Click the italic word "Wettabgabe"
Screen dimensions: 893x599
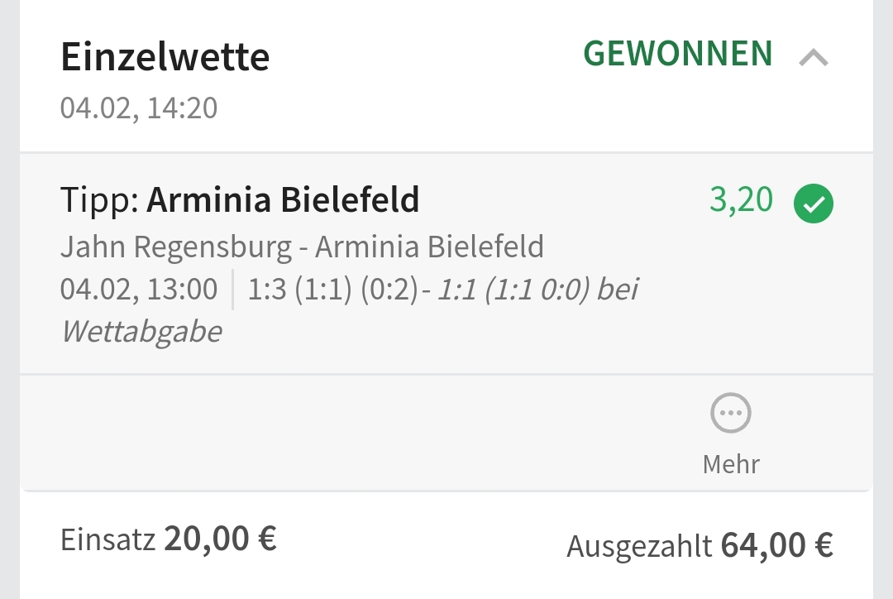coord(141,332)
